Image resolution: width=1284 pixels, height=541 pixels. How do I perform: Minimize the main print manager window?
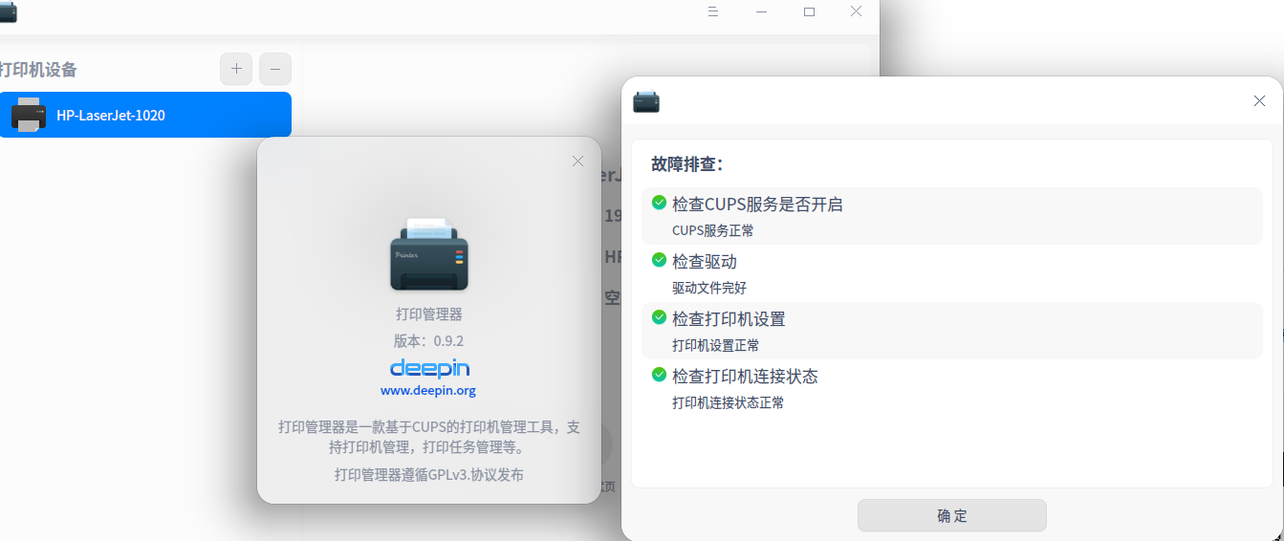click(762, 11)
